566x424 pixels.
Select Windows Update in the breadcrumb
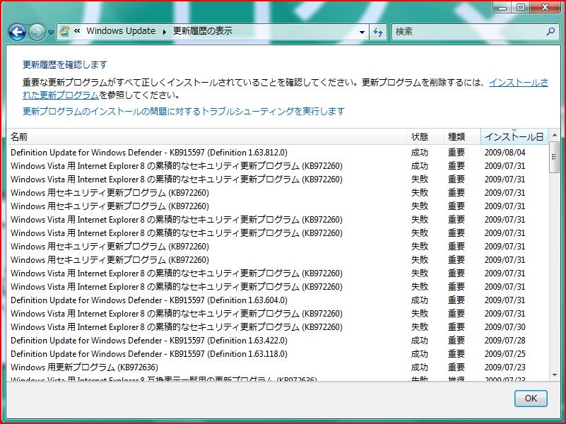pyautogui.click(x=121, y=31)
